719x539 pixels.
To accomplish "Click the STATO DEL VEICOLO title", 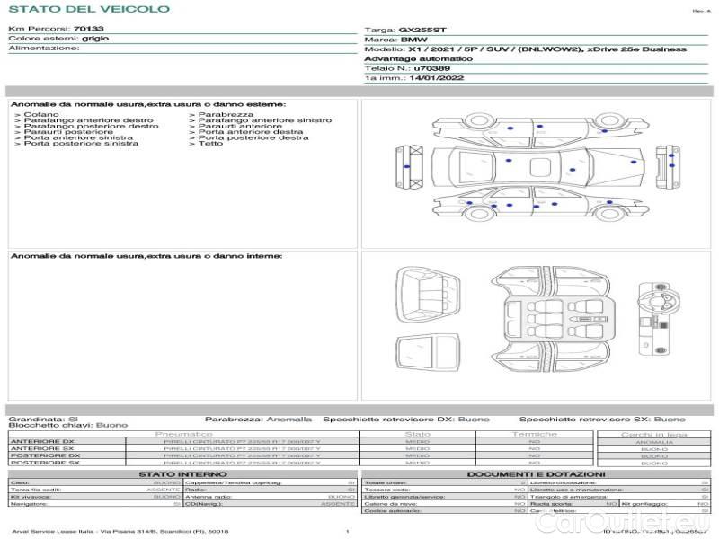I will 88,9.
